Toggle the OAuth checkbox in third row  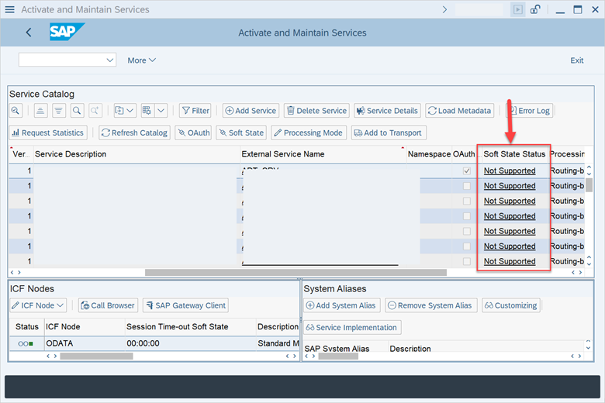click(x=467, y=201)
